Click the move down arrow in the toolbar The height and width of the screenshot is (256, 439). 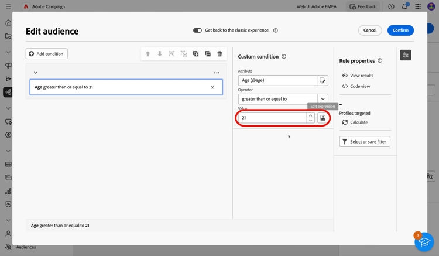pyautogui.click(x=160, y=54)
